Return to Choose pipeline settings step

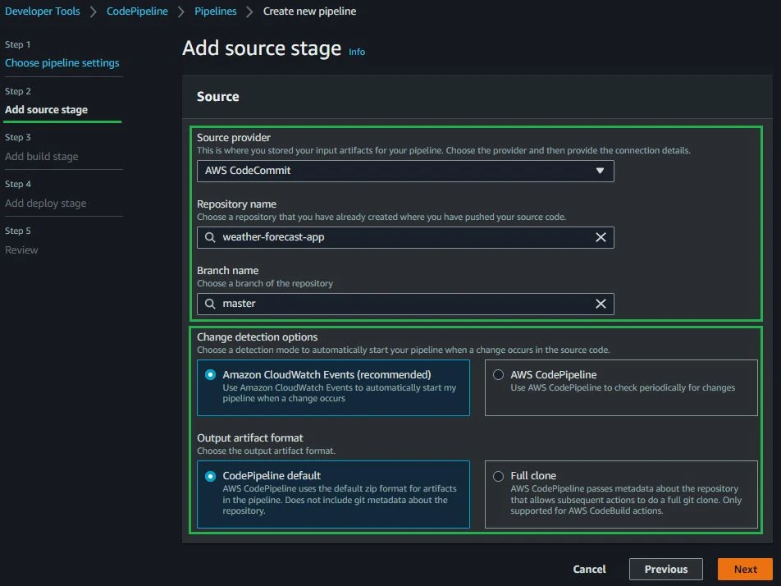click(62, 62)
